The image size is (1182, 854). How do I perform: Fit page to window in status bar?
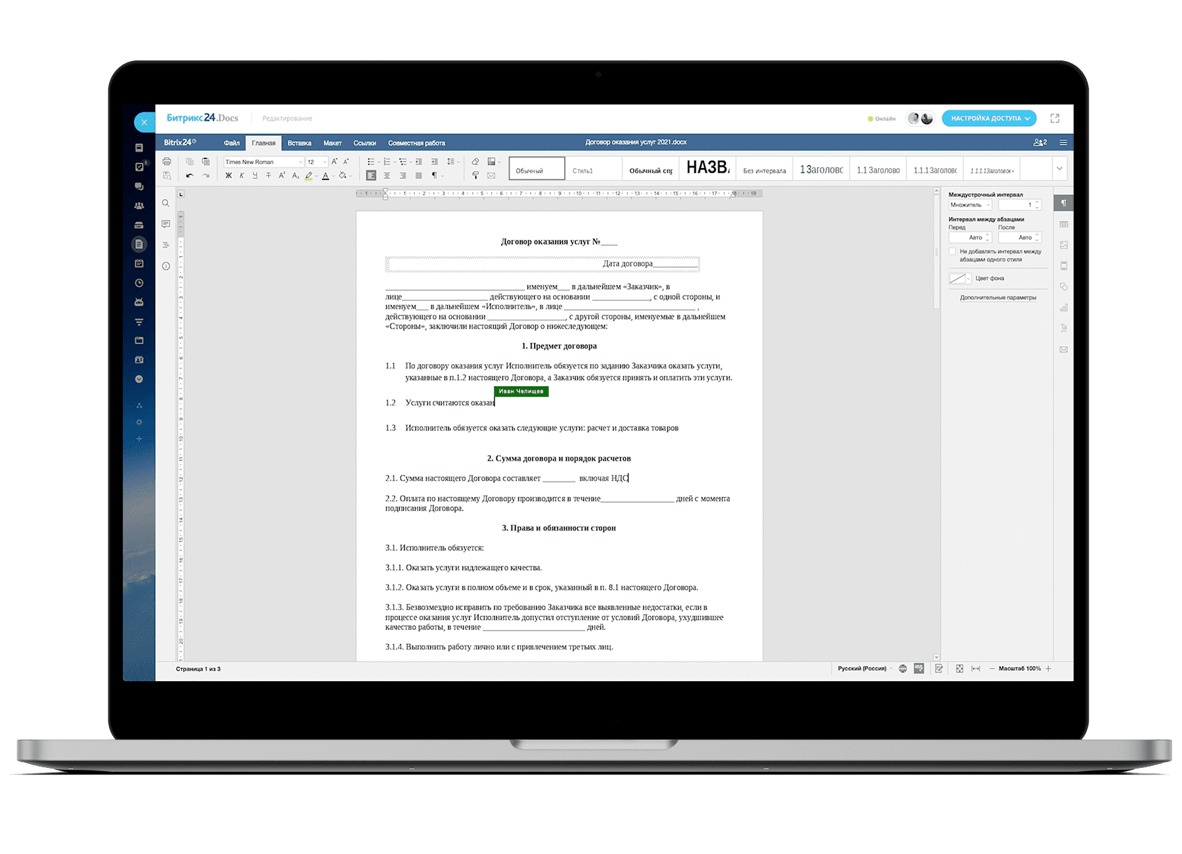click(959, 669)
